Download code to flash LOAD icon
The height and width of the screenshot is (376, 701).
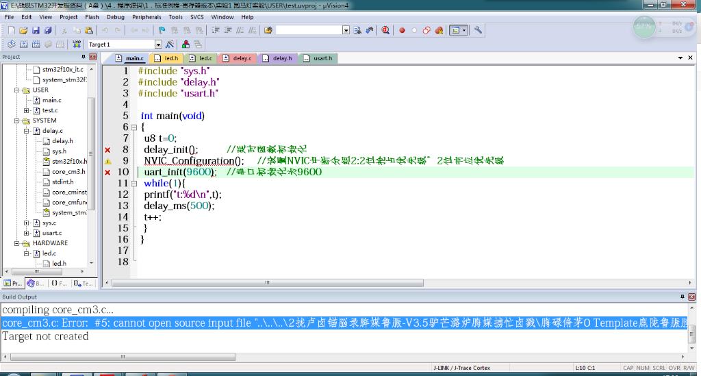[x=77, y=45]
